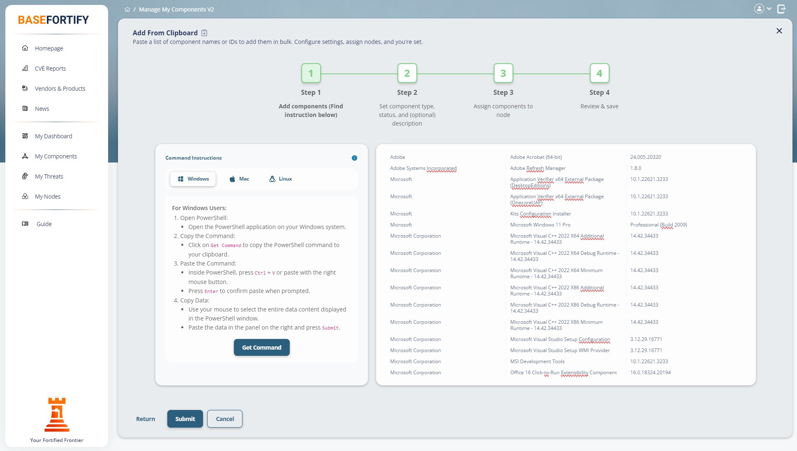The height and width of the screenshot is (451, 797).
Task: Click Professional (Build 2009) version text
Action: [658, 225]
